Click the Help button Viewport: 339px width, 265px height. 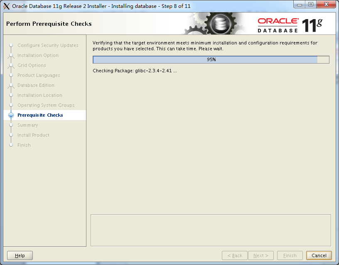pyautogui.click(x=20, y=255)
